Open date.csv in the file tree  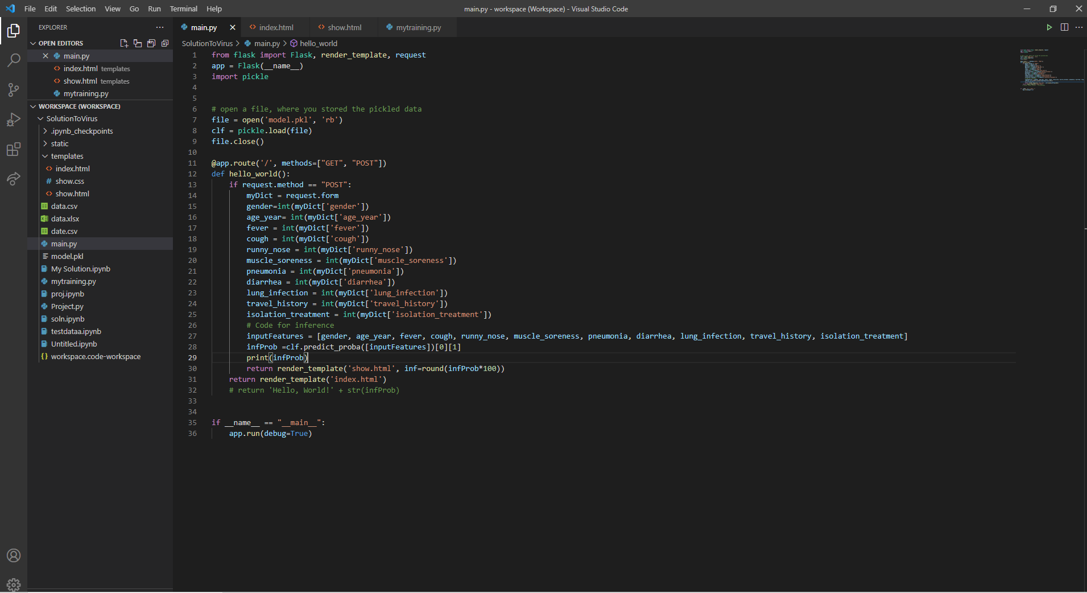[x=100, y=231]
